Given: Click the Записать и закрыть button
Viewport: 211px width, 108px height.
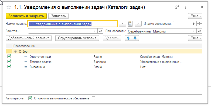Looking at the screenshot, I should (x=26, y=16).
